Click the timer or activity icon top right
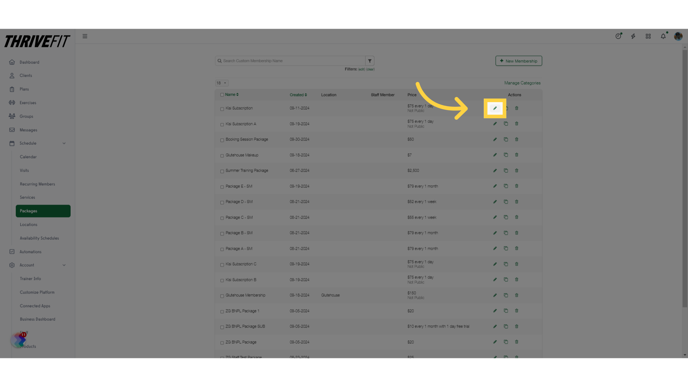This screenshot has width=688, height=387. 618,36
